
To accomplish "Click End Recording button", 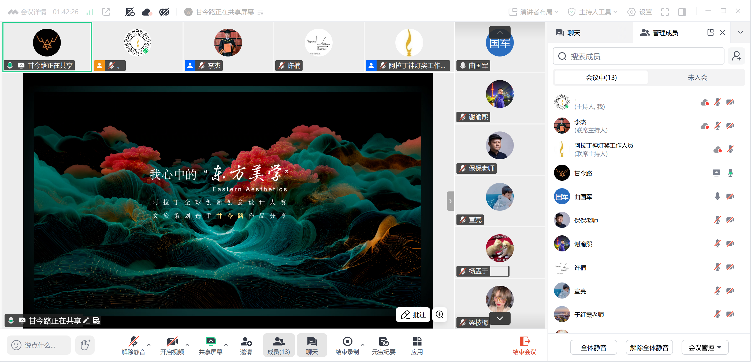I will [347, 346].
